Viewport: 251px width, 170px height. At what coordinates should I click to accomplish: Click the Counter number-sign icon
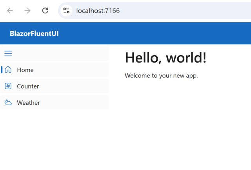click(8, 86)
